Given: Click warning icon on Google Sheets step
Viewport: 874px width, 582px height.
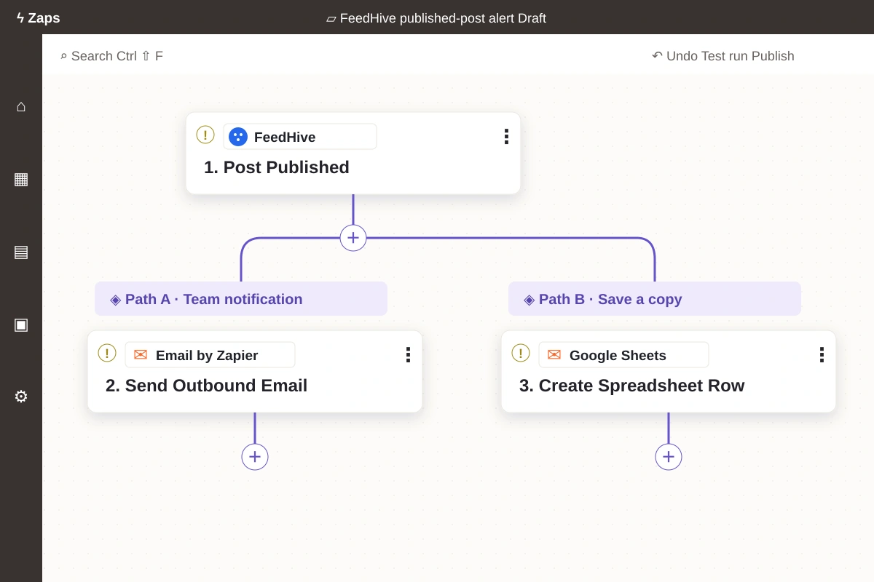Looking at the screenshot, I should [x=521, y=353].
